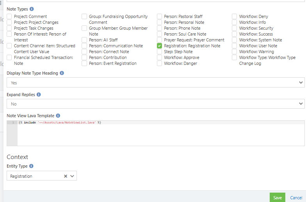Check Group: Fundraising Opportunity Comment
Screen dimensions: 306x202
point(84,16)
